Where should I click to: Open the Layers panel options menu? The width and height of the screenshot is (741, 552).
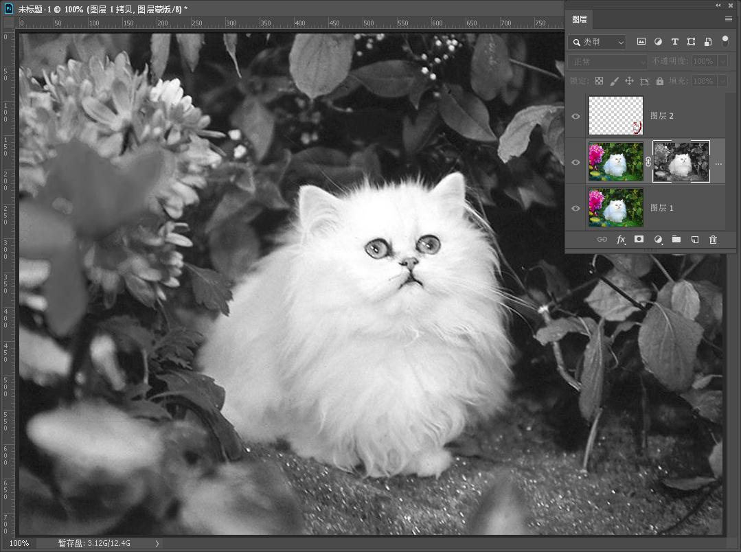click(729, 19)
